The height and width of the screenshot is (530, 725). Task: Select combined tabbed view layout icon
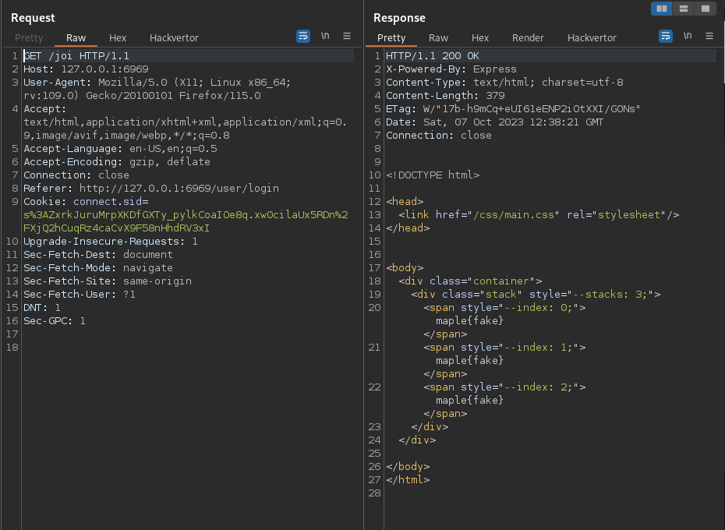tap(705, 9)
